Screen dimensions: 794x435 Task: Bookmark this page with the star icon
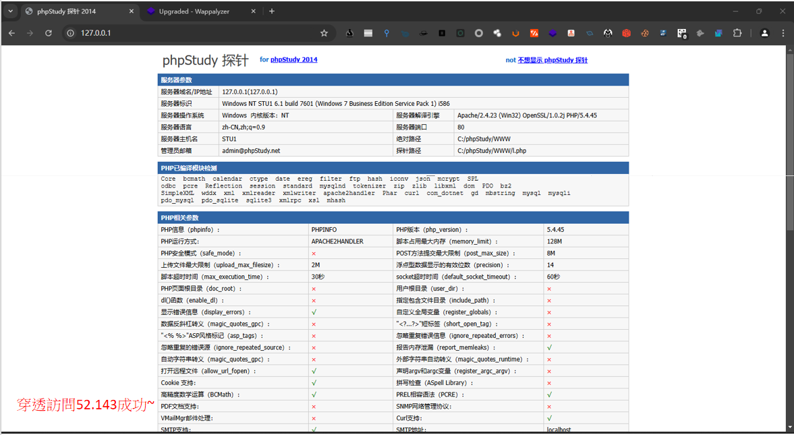click(x=324, y=33)
